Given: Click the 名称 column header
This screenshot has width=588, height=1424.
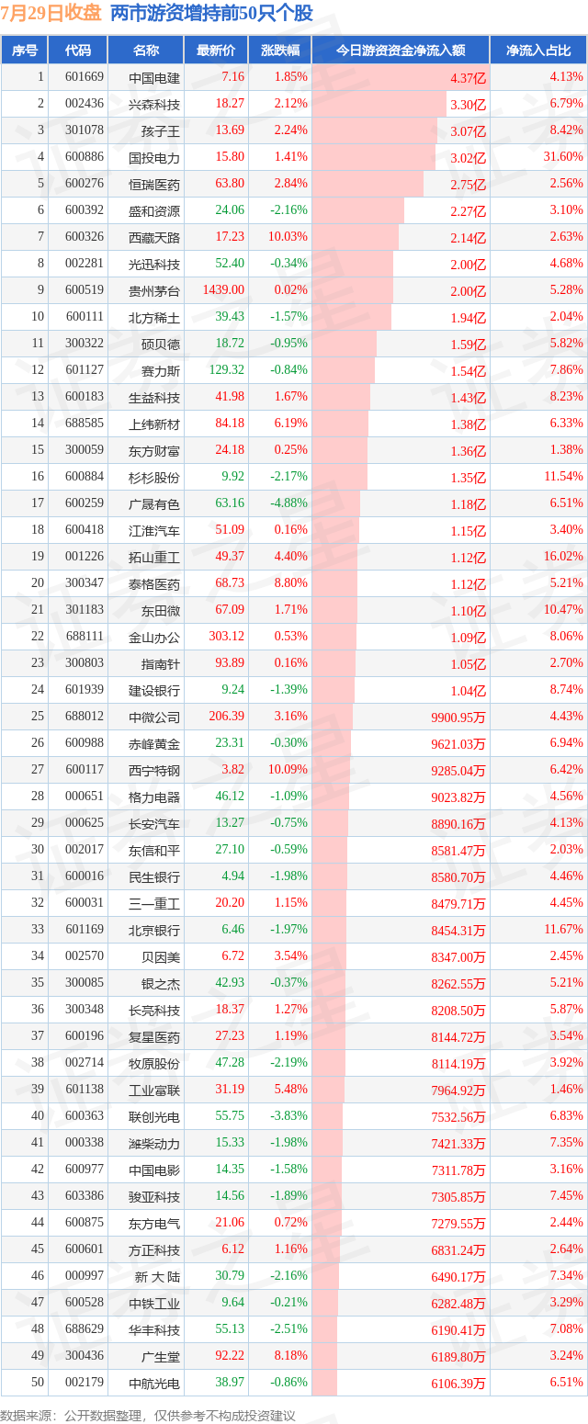Looking at the screenshot, I should click(x=146, y=51).
